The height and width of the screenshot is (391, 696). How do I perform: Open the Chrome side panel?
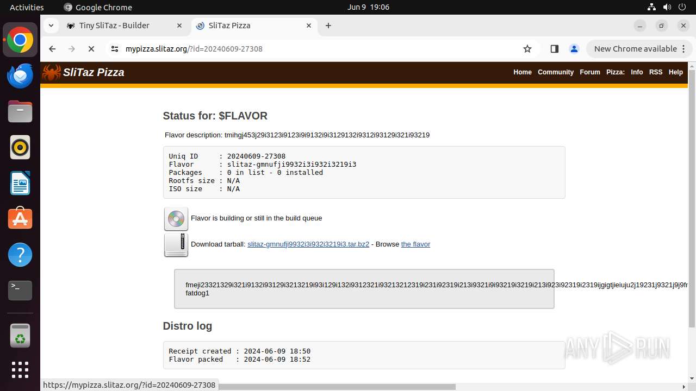click(x=554, y=49)
